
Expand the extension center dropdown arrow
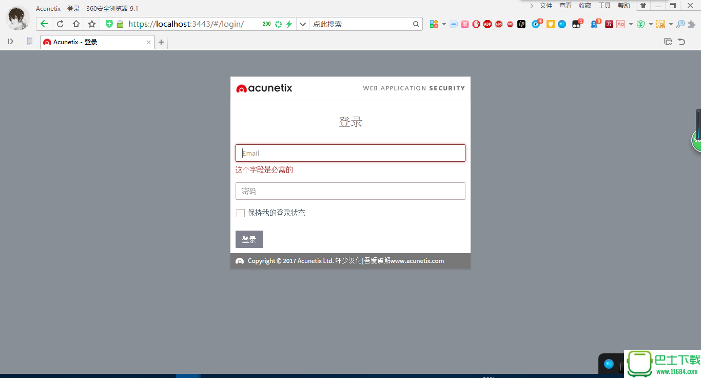444,24
